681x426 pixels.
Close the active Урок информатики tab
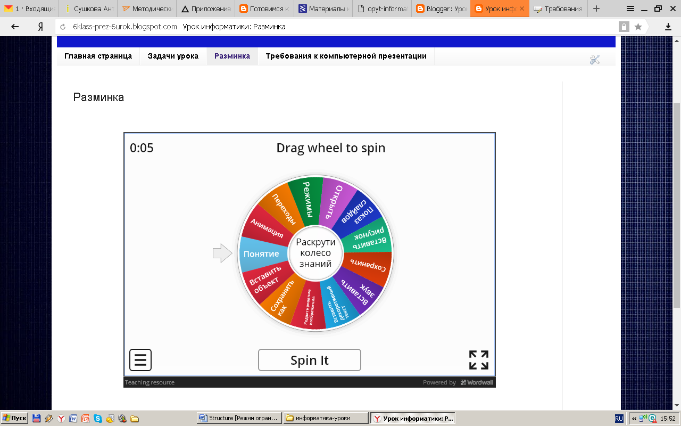[x=522, y=9]
